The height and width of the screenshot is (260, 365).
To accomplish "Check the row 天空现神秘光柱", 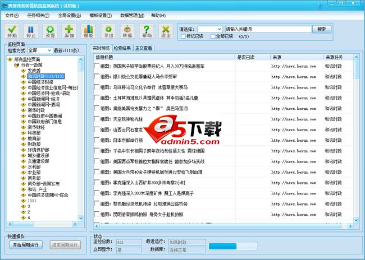I will 97,119.
